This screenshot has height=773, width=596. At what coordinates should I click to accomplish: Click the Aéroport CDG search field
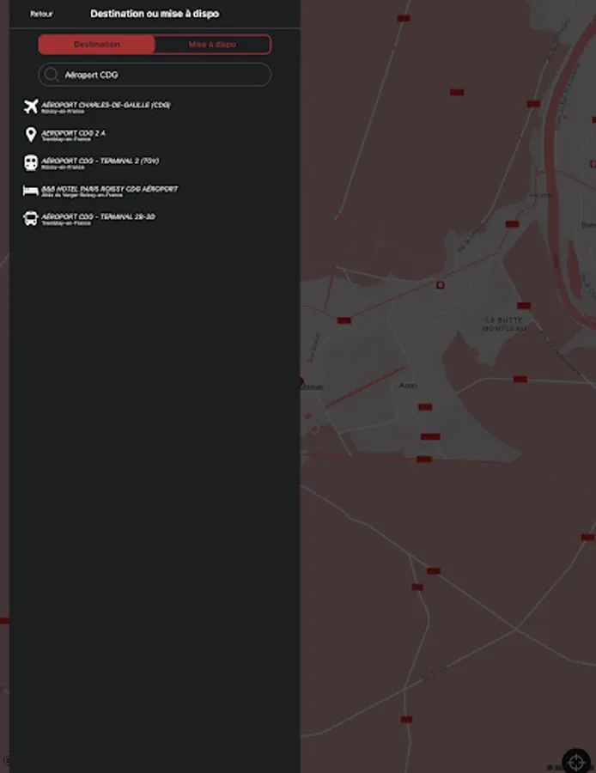155,75
